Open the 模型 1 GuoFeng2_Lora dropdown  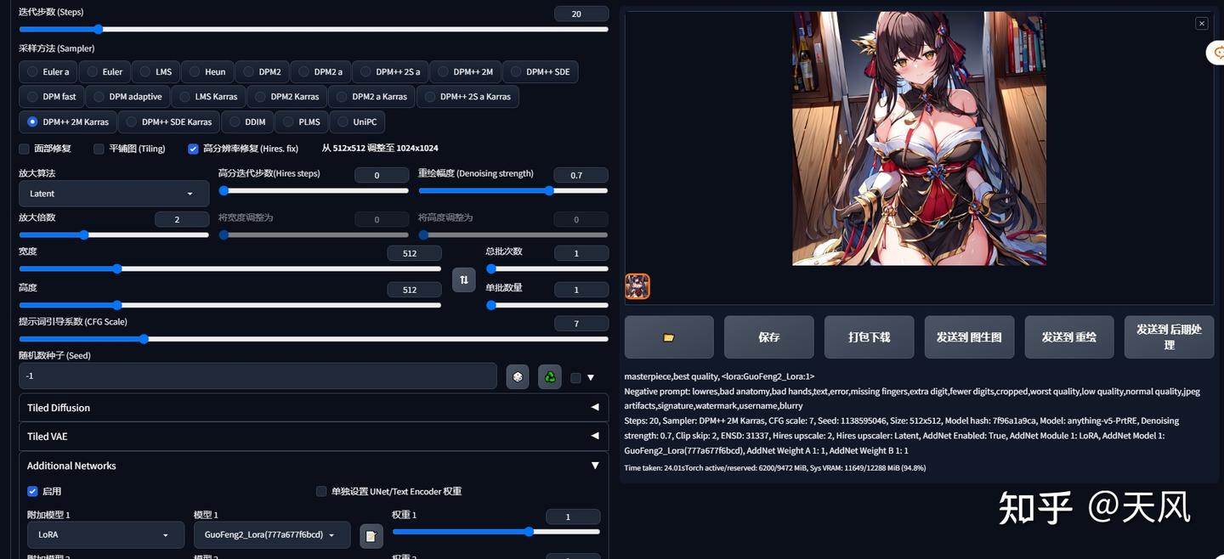click(x=272, y=535)
